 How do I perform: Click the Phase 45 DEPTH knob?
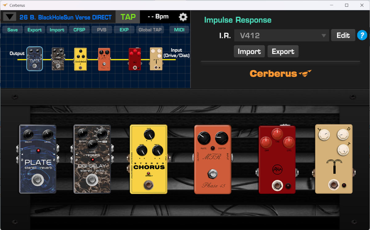click(222, 139)
